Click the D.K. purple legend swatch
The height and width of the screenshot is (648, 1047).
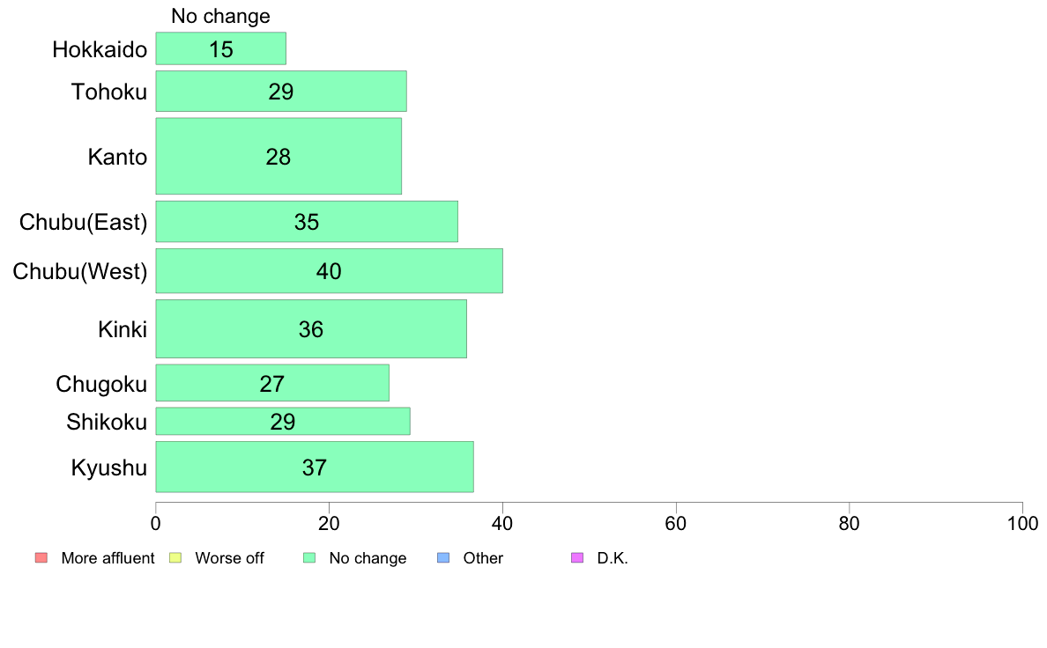[x=577, y=558]
